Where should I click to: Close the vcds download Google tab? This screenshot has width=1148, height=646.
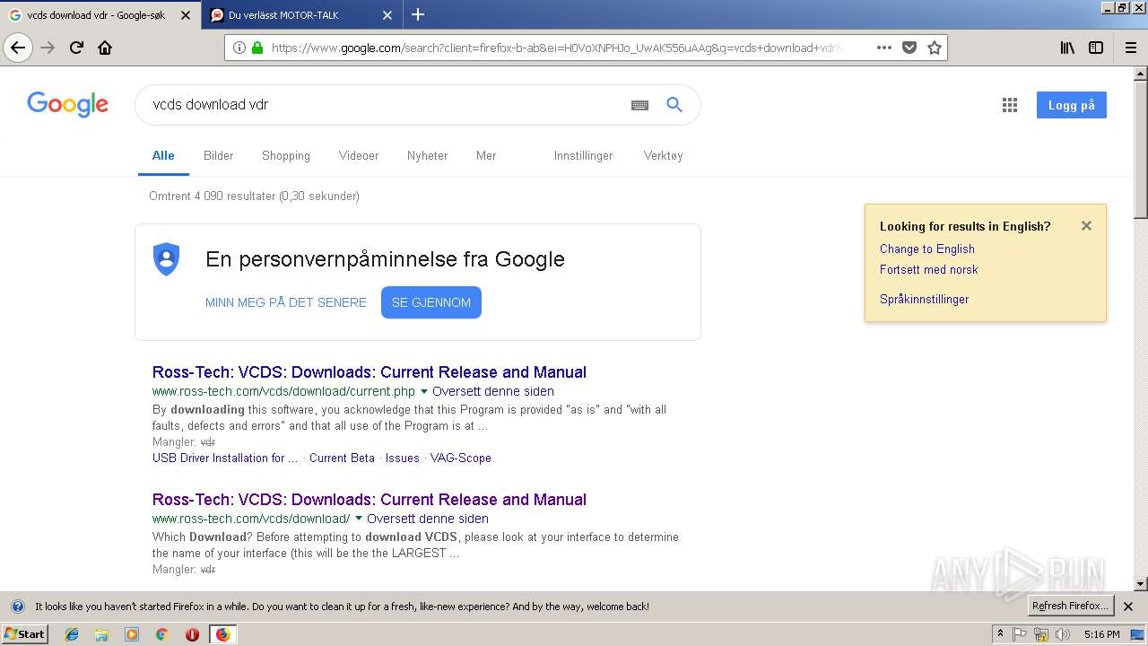(186, 15)
